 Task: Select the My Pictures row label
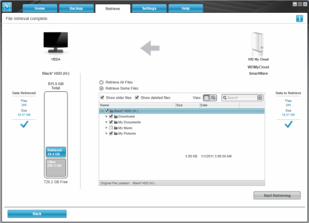pyautogui.click(x=127, y=133)
